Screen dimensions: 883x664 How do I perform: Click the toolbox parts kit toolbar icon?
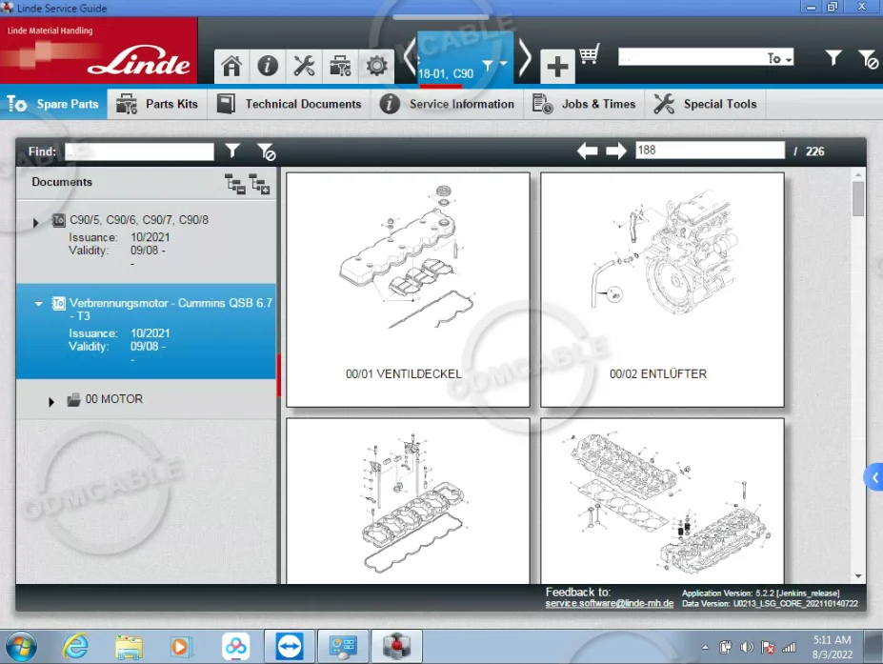[x=340, y=66]
